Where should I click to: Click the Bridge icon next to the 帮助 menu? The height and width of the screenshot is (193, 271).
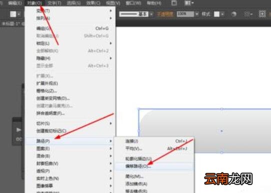(174, 3)
